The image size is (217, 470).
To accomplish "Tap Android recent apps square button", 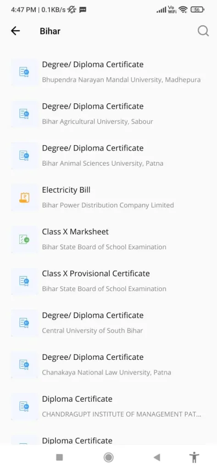I will tap(59, 457).
